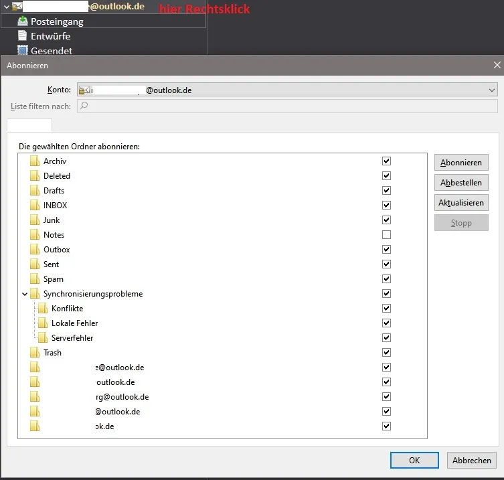The width and height of the screenshot is (504, 480).
Task: Select the Gesendet folder in sidebar
Action: click(x=52, y=50)
